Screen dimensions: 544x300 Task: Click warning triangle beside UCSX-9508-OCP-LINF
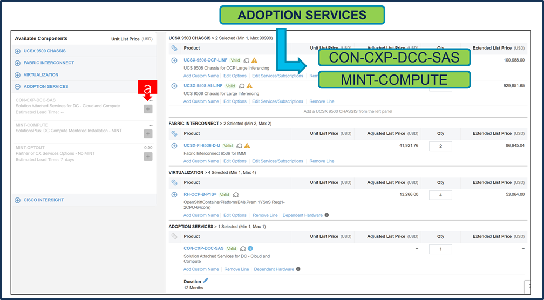254,60
